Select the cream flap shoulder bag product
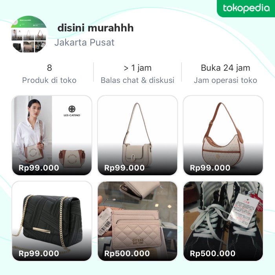The width and height of the screenshot is (275, 275). point(137,135)
